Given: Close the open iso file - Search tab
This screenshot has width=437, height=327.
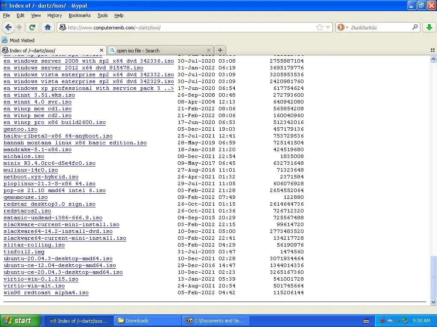Looking at the screenshot, I should click(208, 50).
